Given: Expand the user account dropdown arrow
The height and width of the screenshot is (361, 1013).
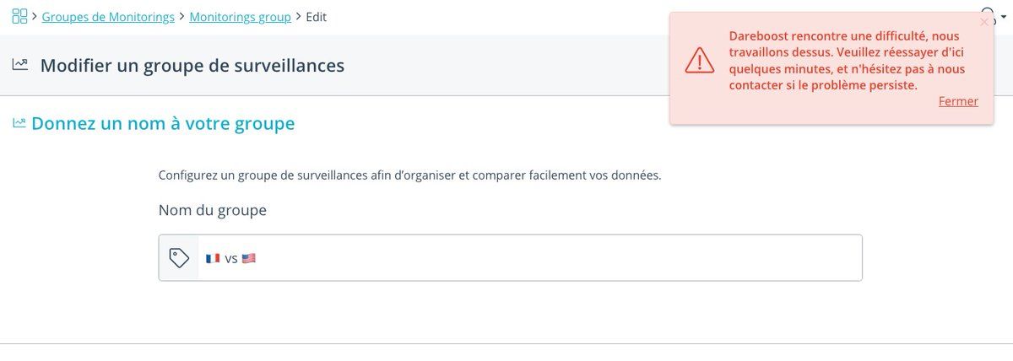Looking at the screenshot, I should pyautogui.click(x=1002, y=17).
